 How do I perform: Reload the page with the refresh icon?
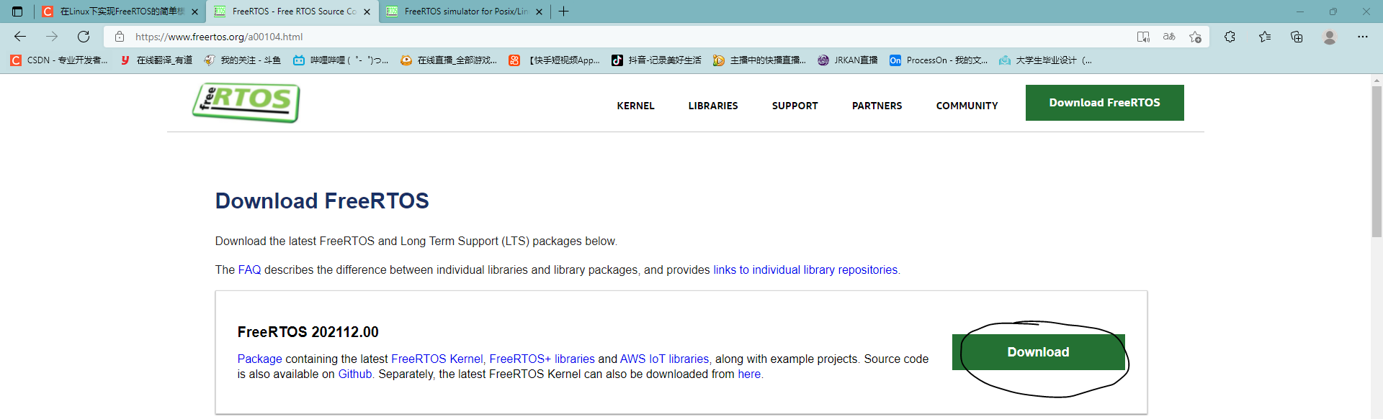[x=84, y=37]
